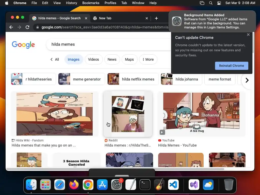Open Finder from the dock
Viewport: 260px width, 195px height.
click(x=31, y=185)
